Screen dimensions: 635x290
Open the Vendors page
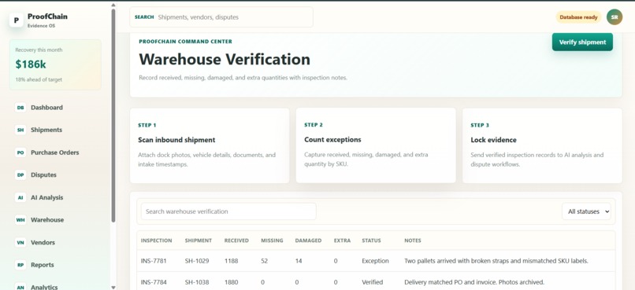click(43, 242)
